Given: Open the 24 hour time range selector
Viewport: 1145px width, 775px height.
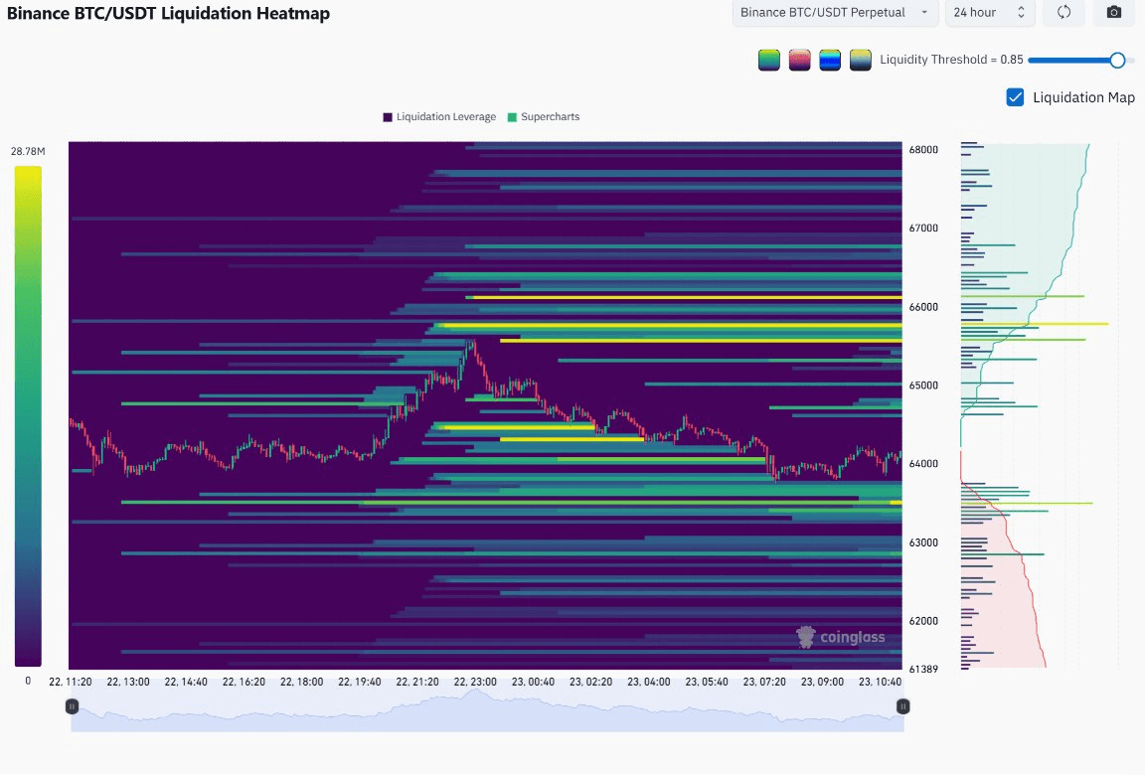Looking at the screenshot, I should (x=990, y=12).
